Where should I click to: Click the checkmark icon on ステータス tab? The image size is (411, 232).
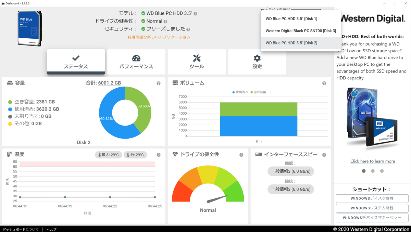point(76,58)
